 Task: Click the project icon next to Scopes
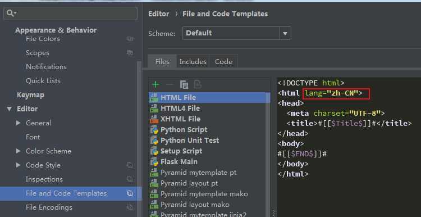[130, 53]
